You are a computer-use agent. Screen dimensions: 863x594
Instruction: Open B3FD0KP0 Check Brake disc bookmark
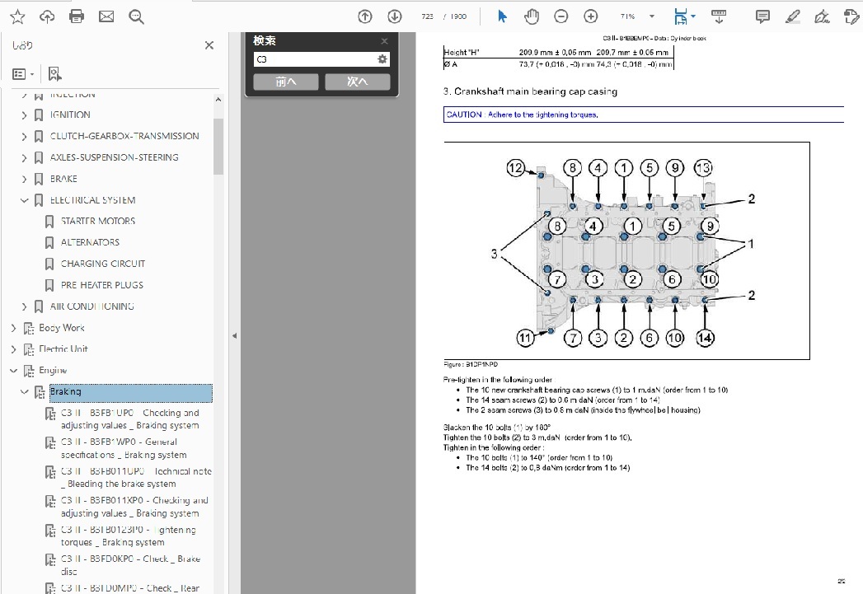click(130, 565)
